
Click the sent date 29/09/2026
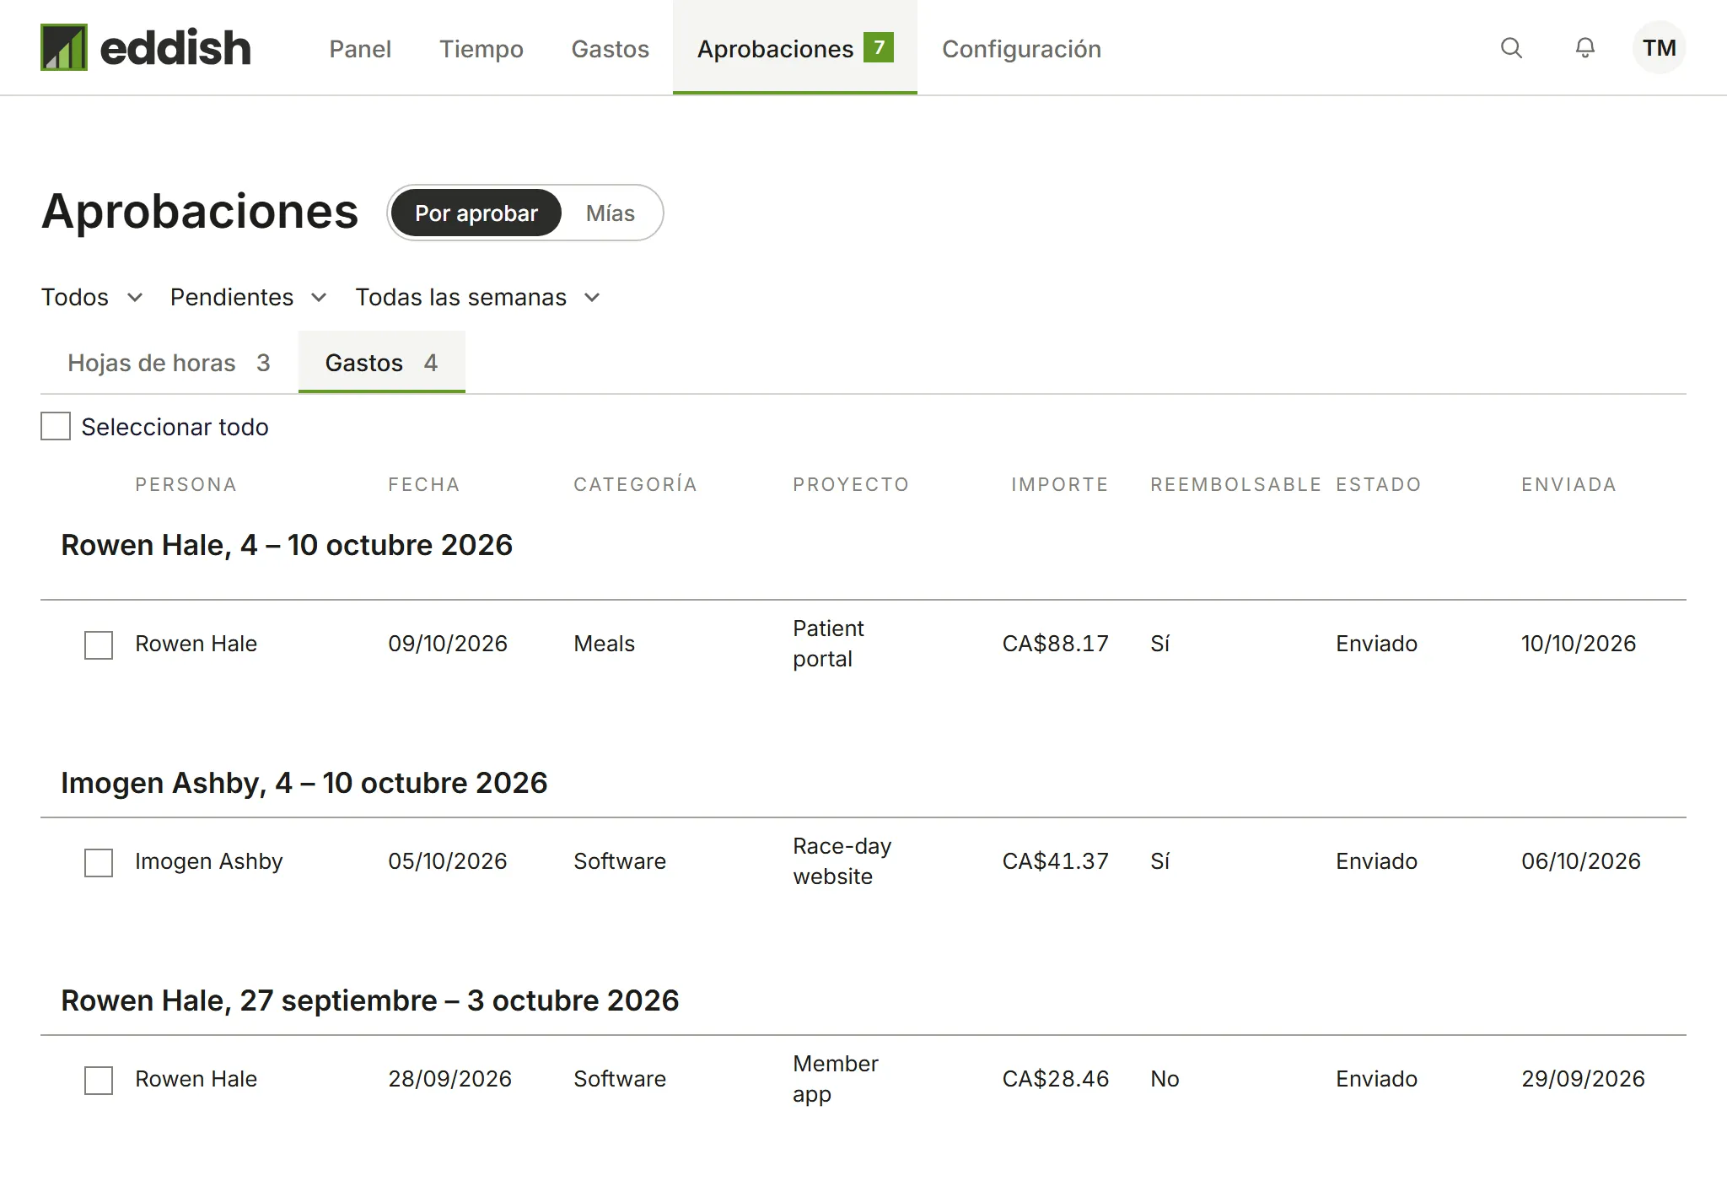1583,1079
